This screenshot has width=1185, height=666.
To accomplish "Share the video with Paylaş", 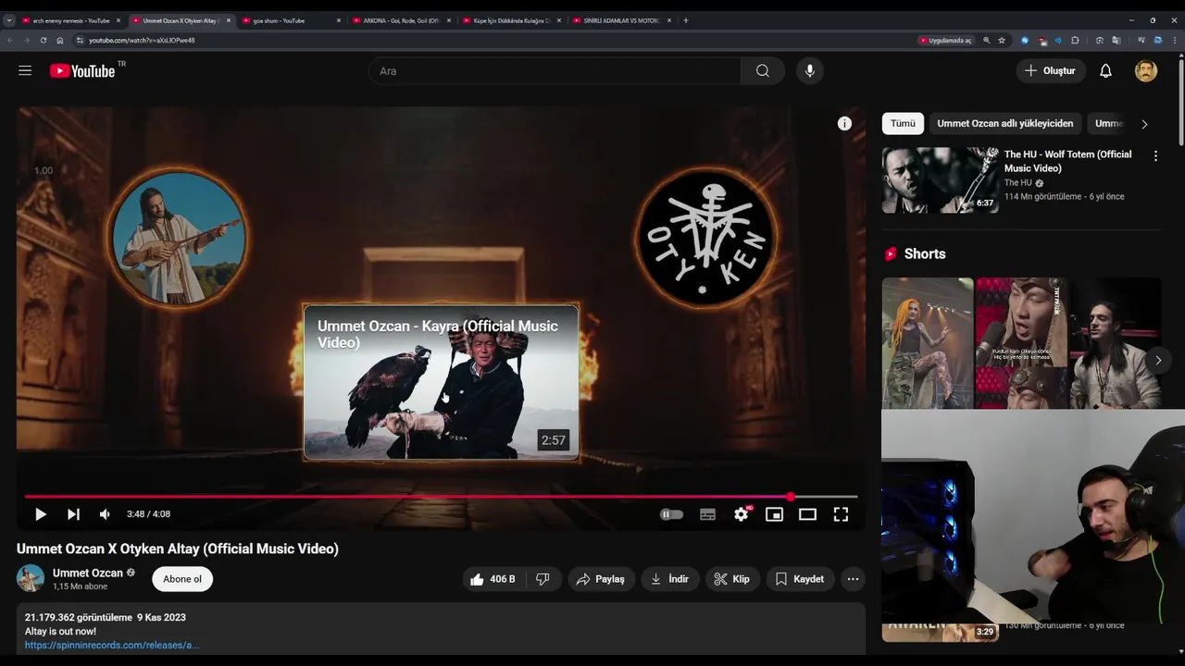I will pos(601,579).
